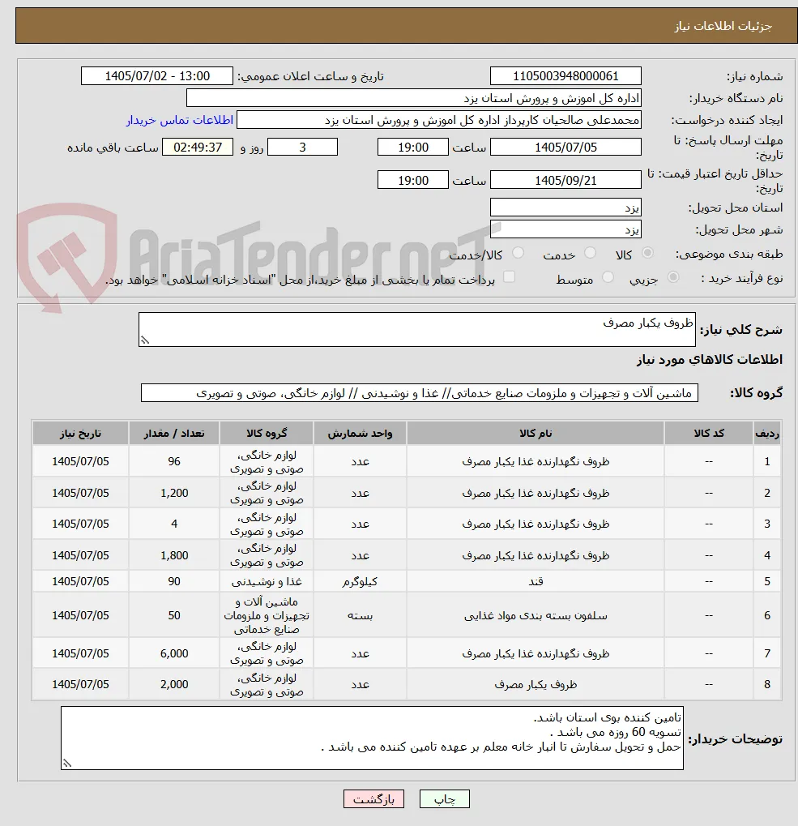Click the buyer organization name field
Image resolution: width=798 pixels, height=826 pixels.
pyautogui.click(x=414, y=98)
